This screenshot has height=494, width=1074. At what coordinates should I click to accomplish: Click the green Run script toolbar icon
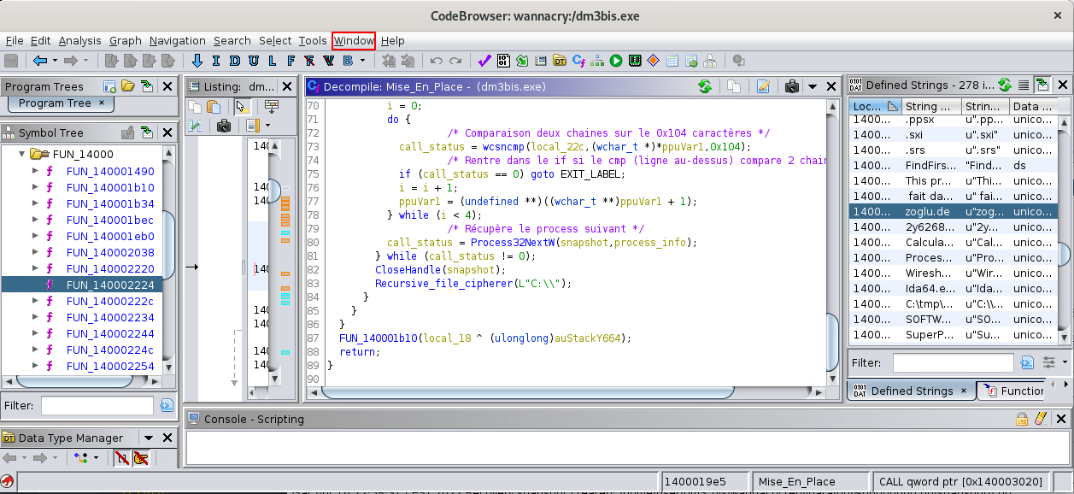tap(616, 61)
